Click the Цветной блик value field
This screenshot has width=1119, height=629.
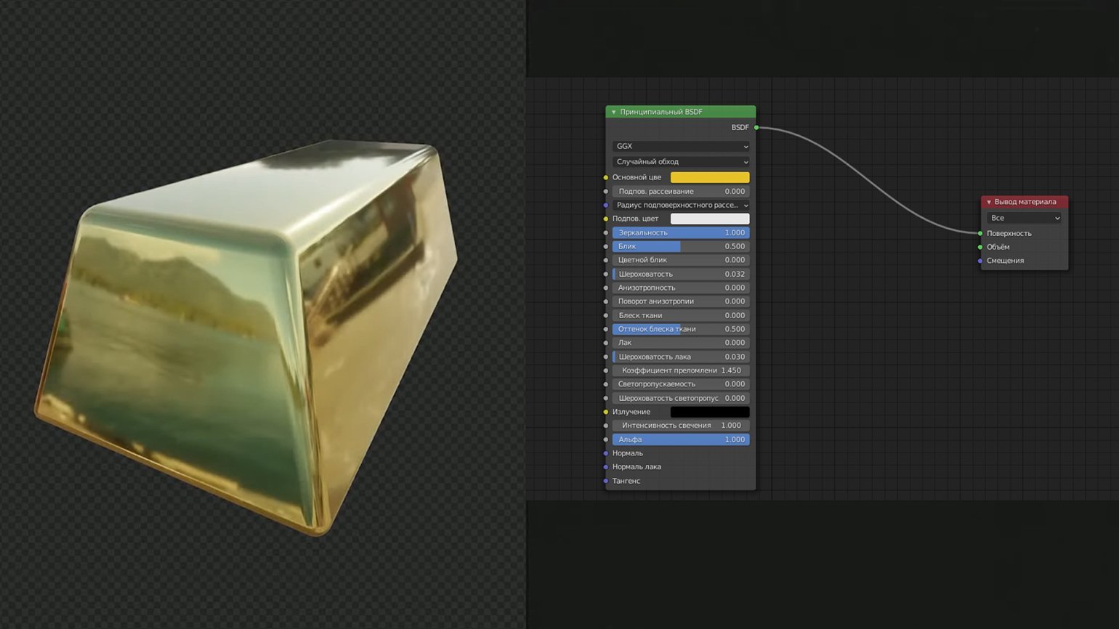(681, 260)
